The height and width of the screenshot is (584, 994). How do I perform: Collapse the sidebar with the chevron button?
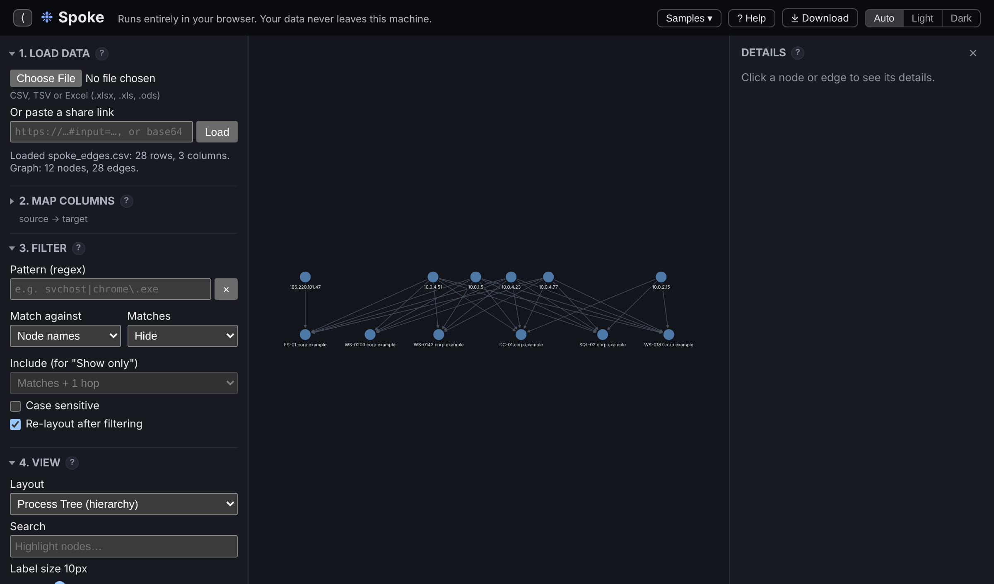(23, 18)
